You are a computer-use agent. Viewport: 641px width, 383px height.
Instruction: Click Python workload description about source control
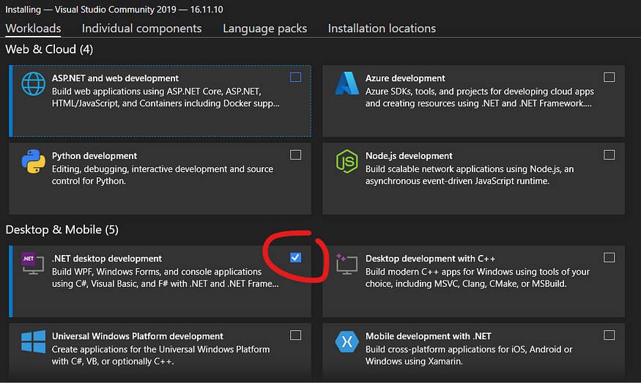pyautogui.click(x=163, y=175)
